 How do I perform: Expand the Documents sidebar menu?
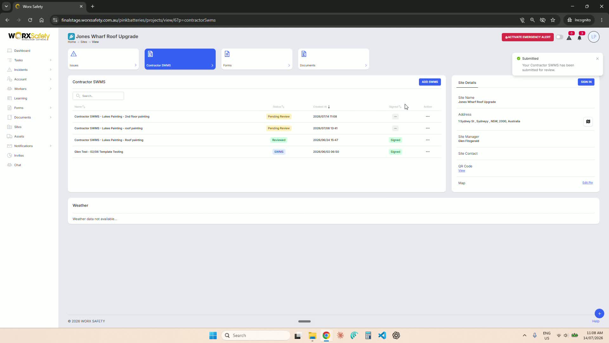click(x=29, y=117)
